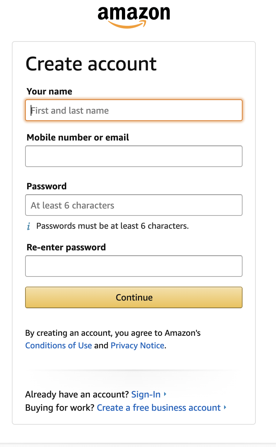Expand the arrow beside Sign-In

(164, 394)
